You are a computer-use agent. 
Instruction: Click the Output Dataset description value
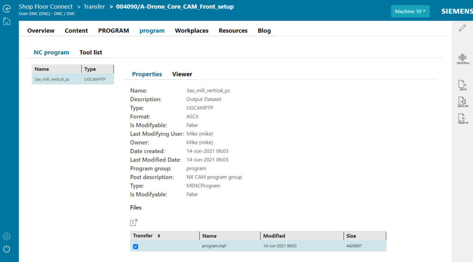coord(204,99)
